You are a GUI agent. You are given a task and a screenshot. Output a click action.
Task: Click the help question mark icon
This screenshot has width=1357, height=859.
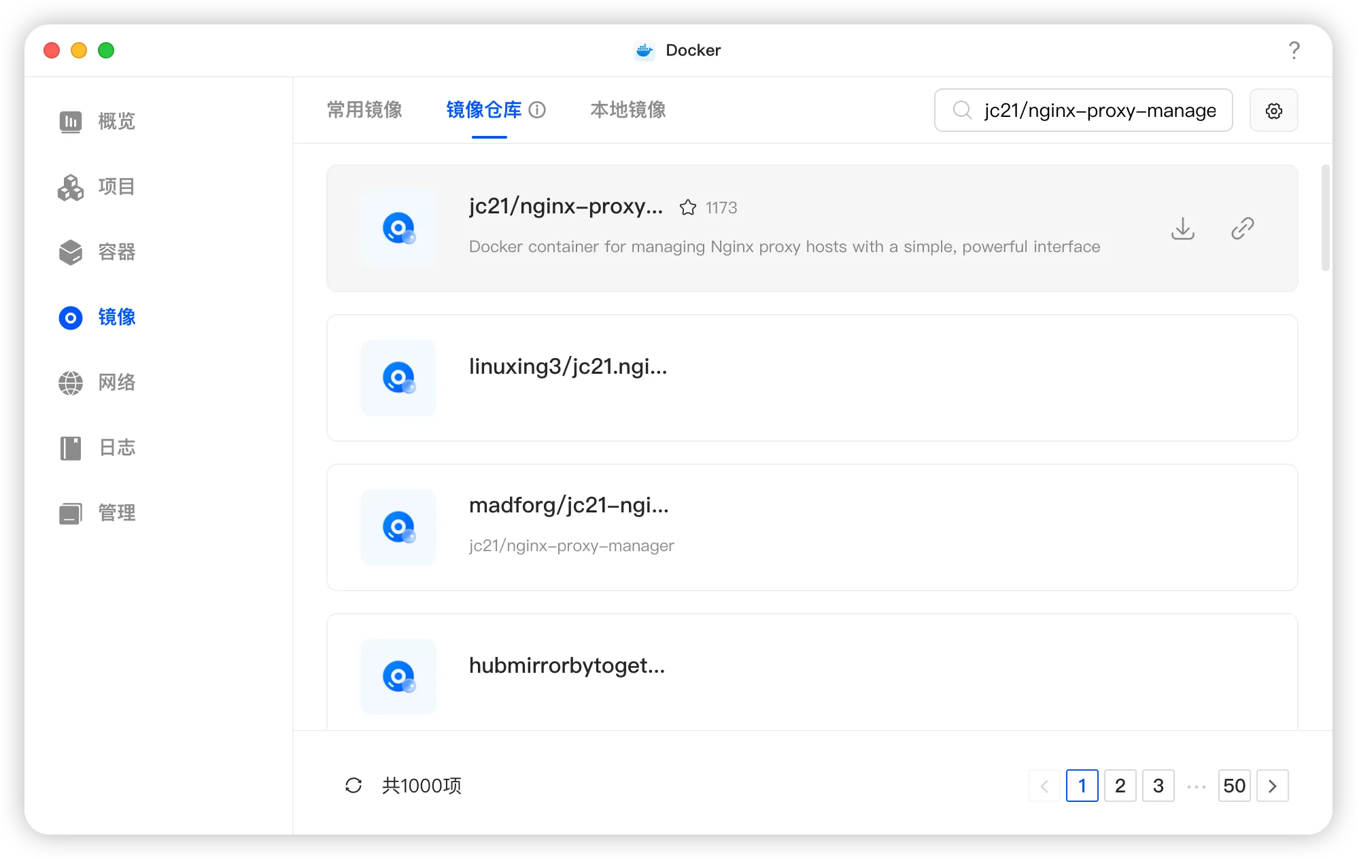(1294, 50)
